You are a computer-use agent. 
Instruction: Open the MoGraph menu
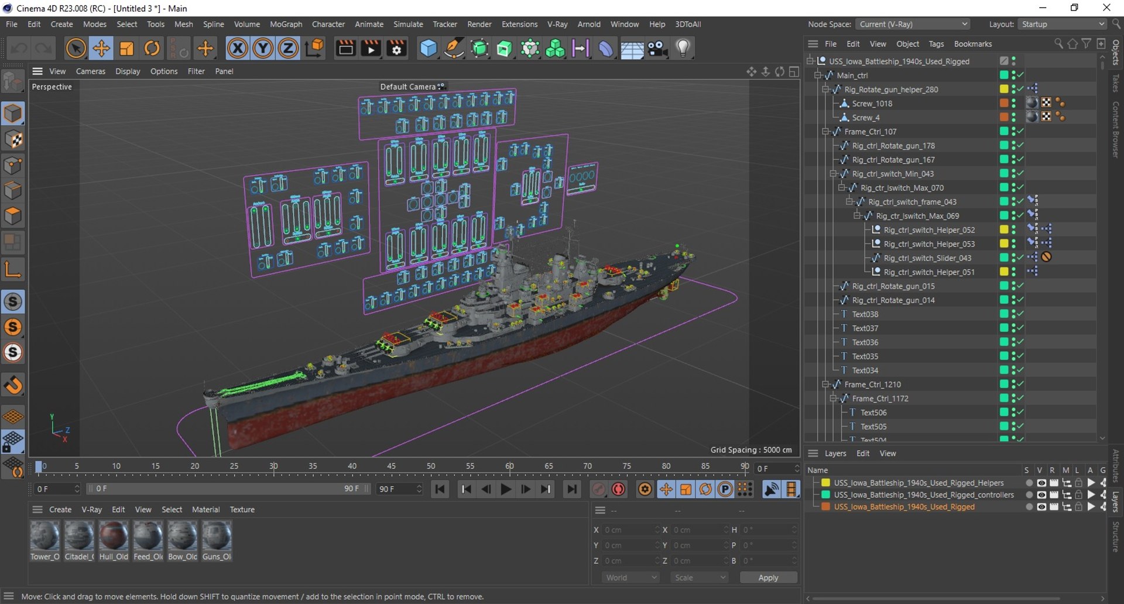pos(286,24)
